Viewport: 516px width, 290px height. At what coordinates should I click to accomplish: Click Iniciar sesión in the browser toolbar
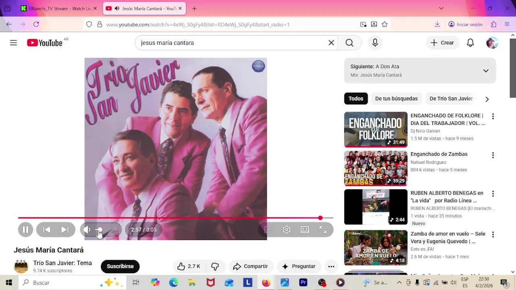coord(465,24)
